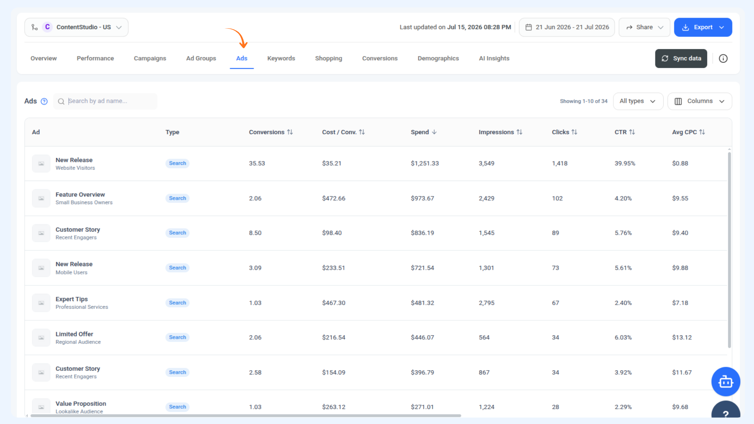The image size is (754, 424).
Task: Click the account branch icon next to ContentStudio
Action: point(35,27)
